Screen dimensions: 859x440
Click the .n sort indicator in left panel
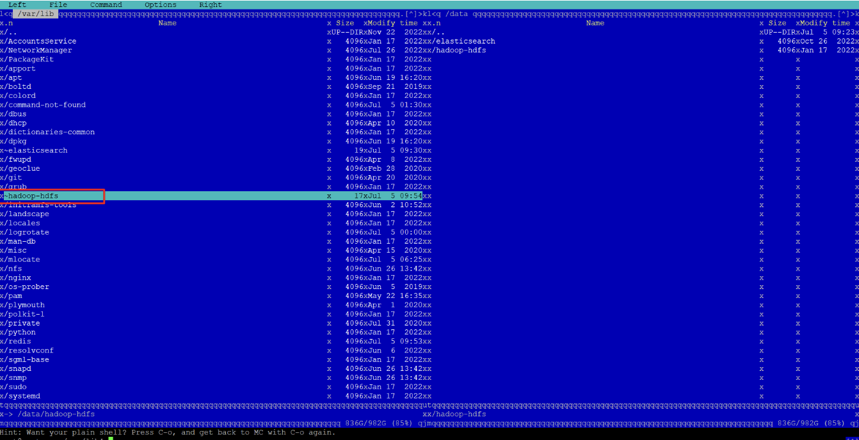8,23
